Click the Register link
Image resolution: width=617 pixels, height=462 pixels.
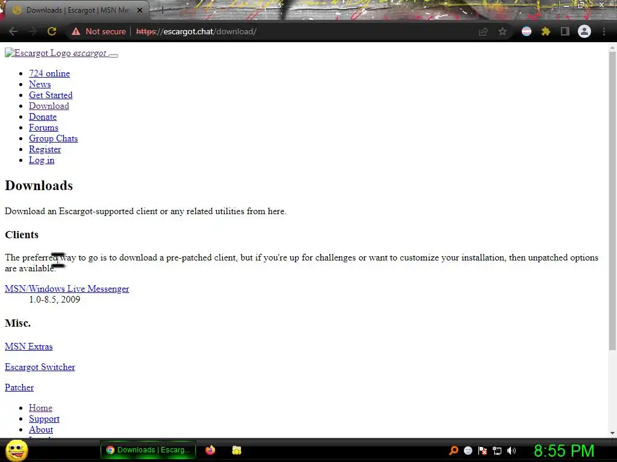click(45, 149)
